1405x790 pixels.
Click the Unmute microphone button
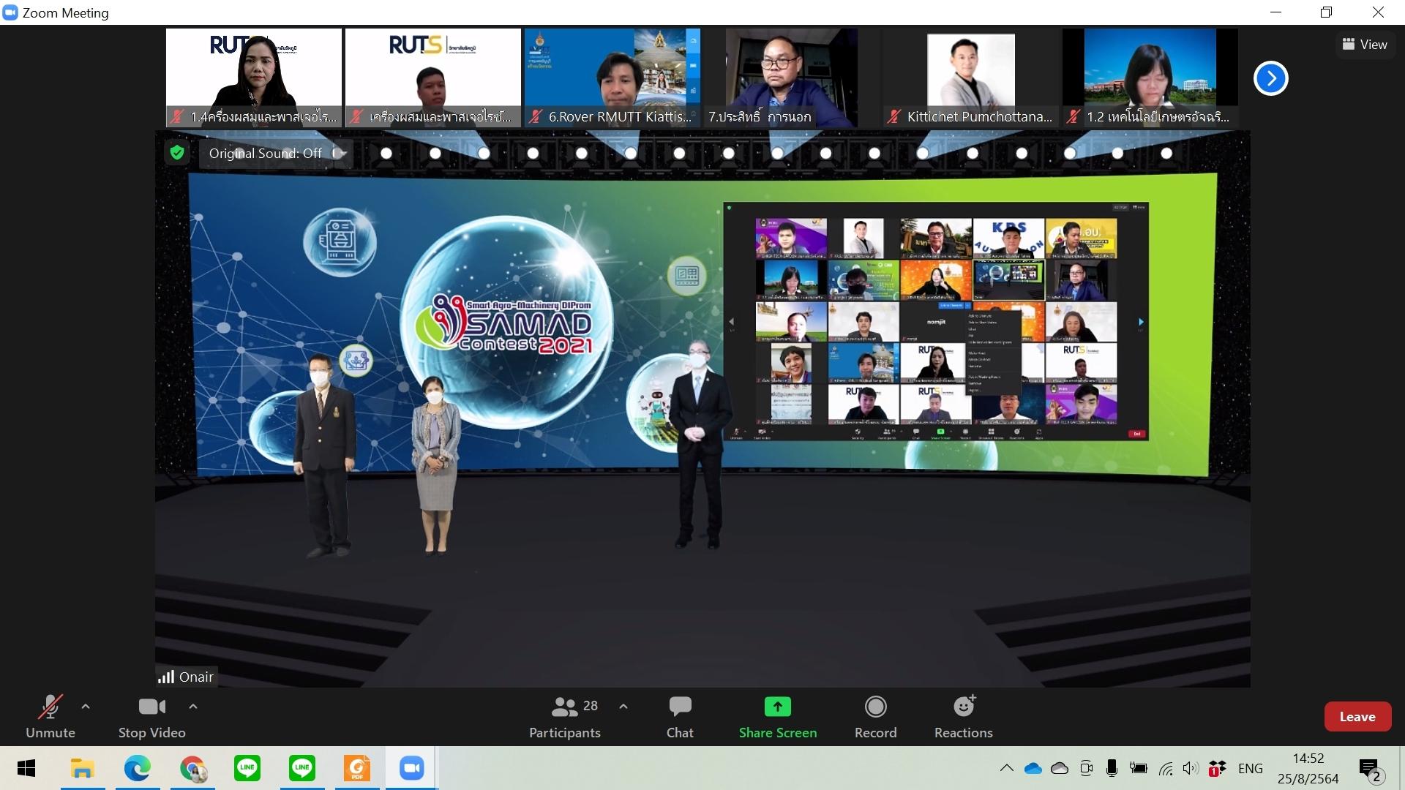(50, 716)
